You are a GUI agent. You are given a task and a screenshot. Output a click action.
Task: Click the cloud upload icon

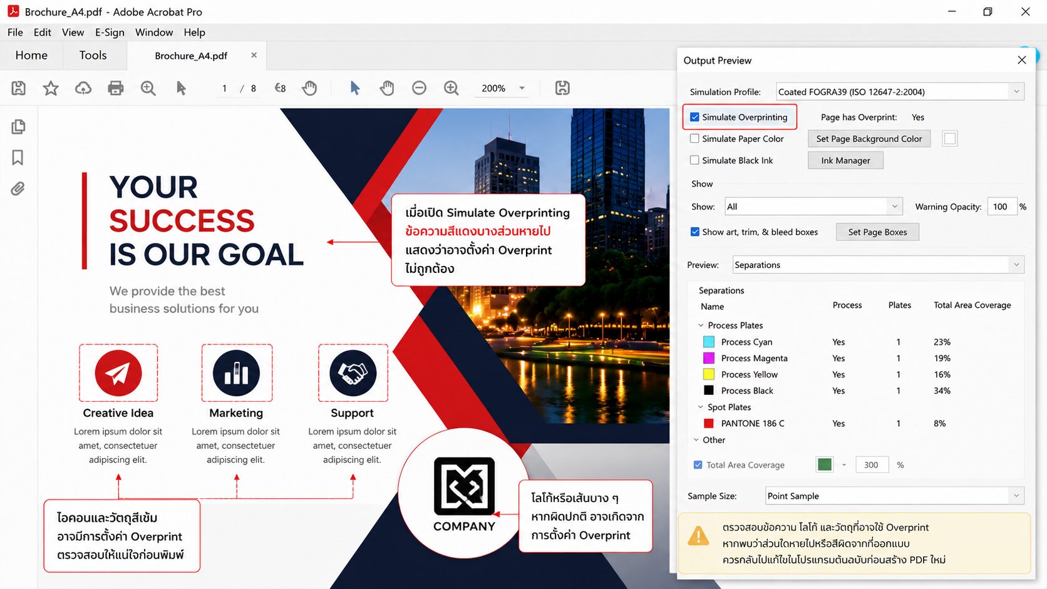pyautogui.click(x=83, y=88)
